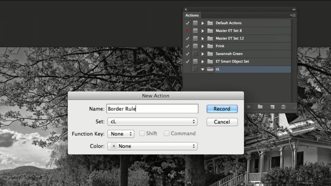
Task: Expand the Savannah Green set
Action: (203, 54)
